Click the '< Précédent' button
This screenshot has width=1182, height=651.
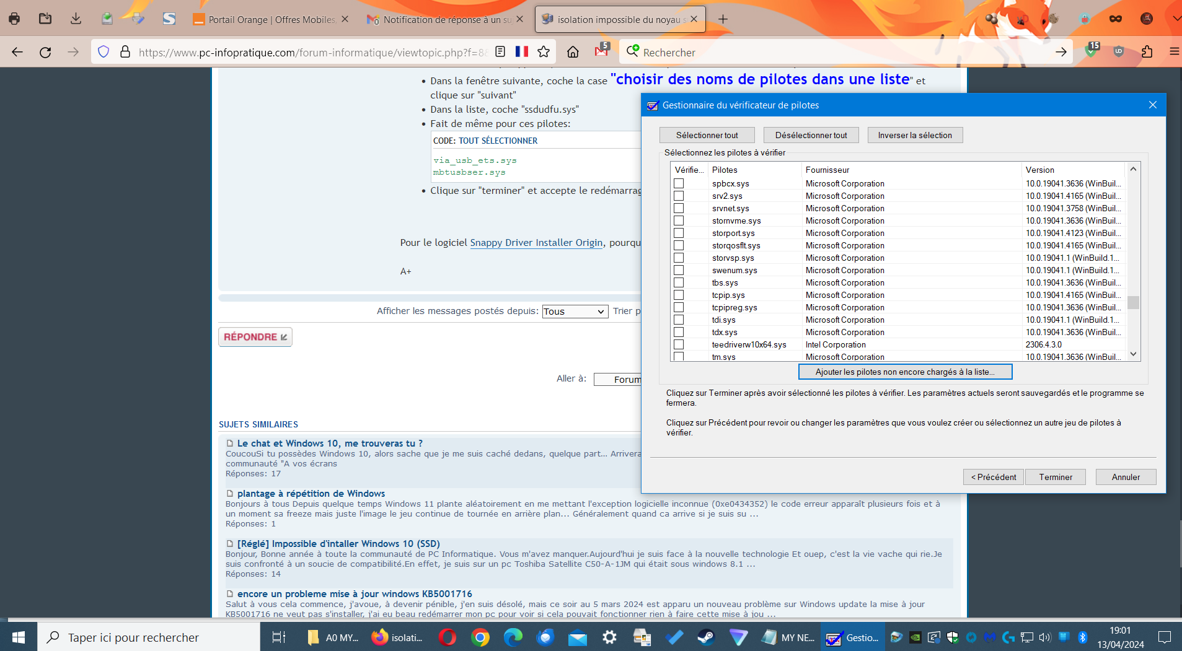[x=994, y=477]
